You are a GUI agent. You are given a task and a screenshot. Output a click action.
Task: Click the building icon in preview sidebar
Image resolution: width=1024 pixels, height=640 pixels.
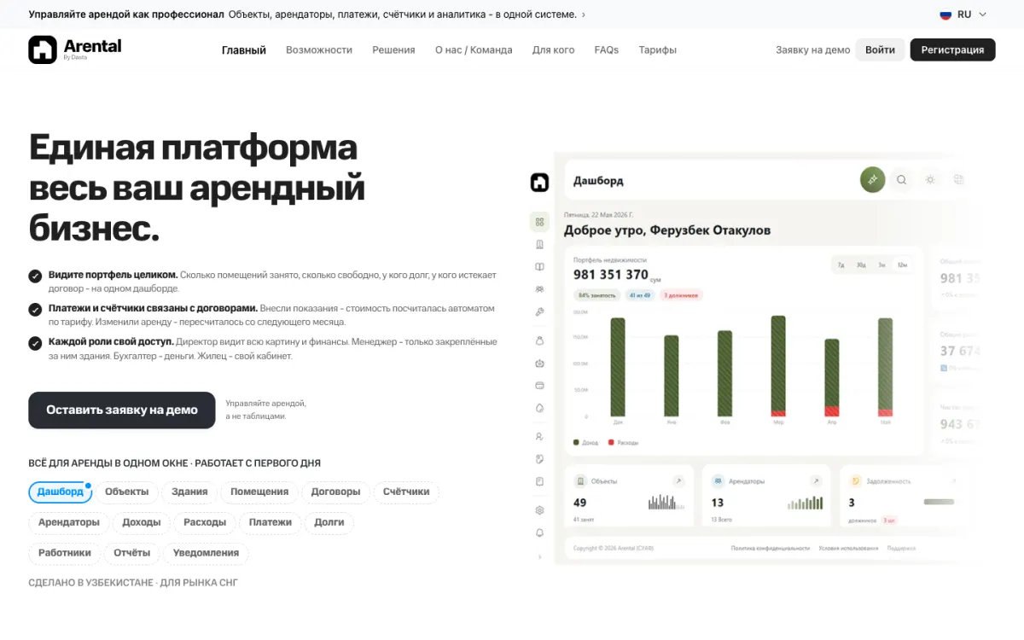pos(539,245)
